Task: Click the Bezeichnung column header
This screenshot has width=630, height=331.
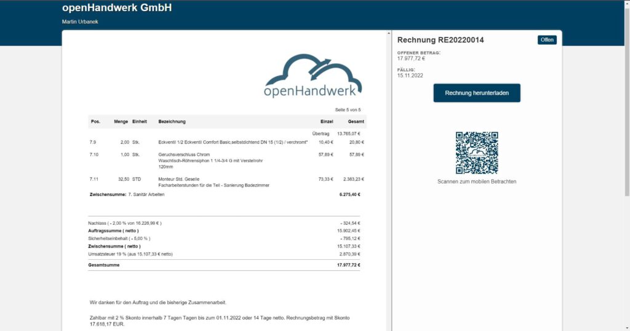Action: pyautogui.click(x=172, y=122)
